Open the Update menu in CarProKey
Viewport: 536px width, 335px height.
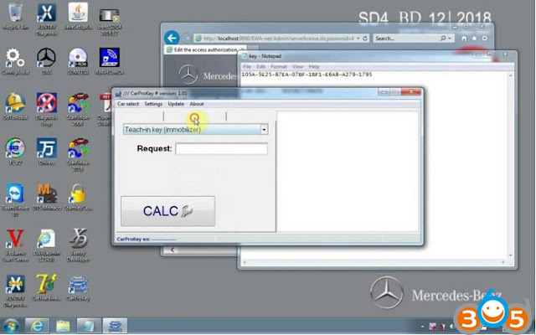point(176,104)
